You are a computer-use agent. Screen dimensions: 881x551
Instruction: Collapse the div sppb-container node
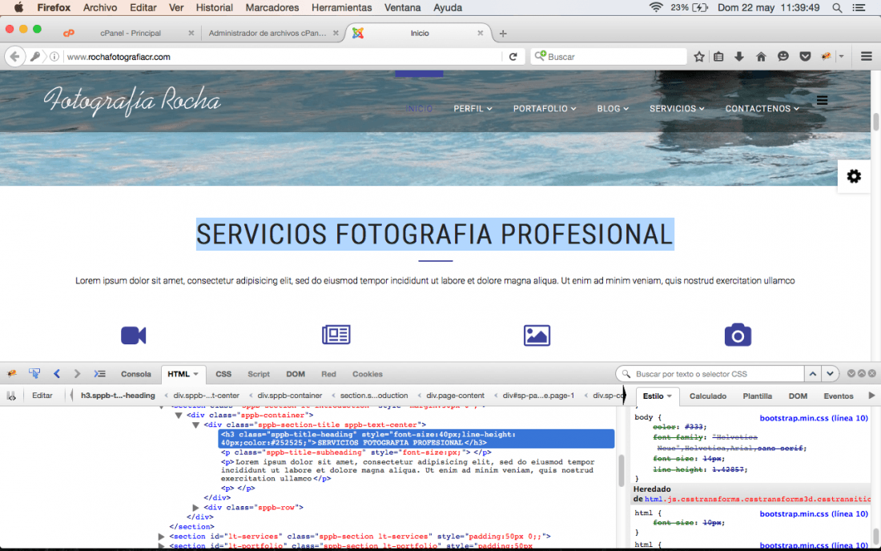coord(179,416)
